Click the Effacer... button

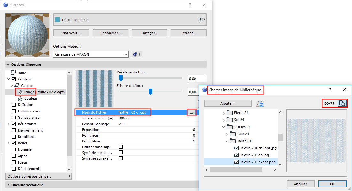[x=188, y=33]
